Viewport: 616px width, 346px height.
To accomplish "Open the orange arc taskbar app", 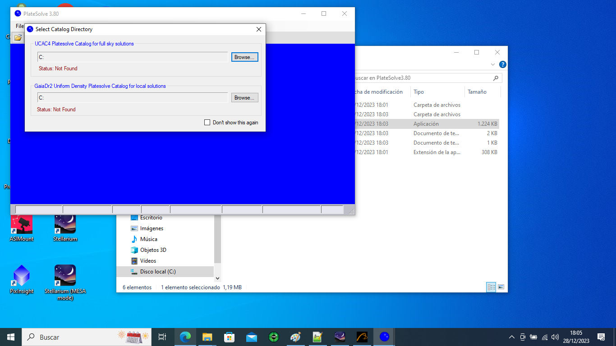I will [x=362, y=337].
